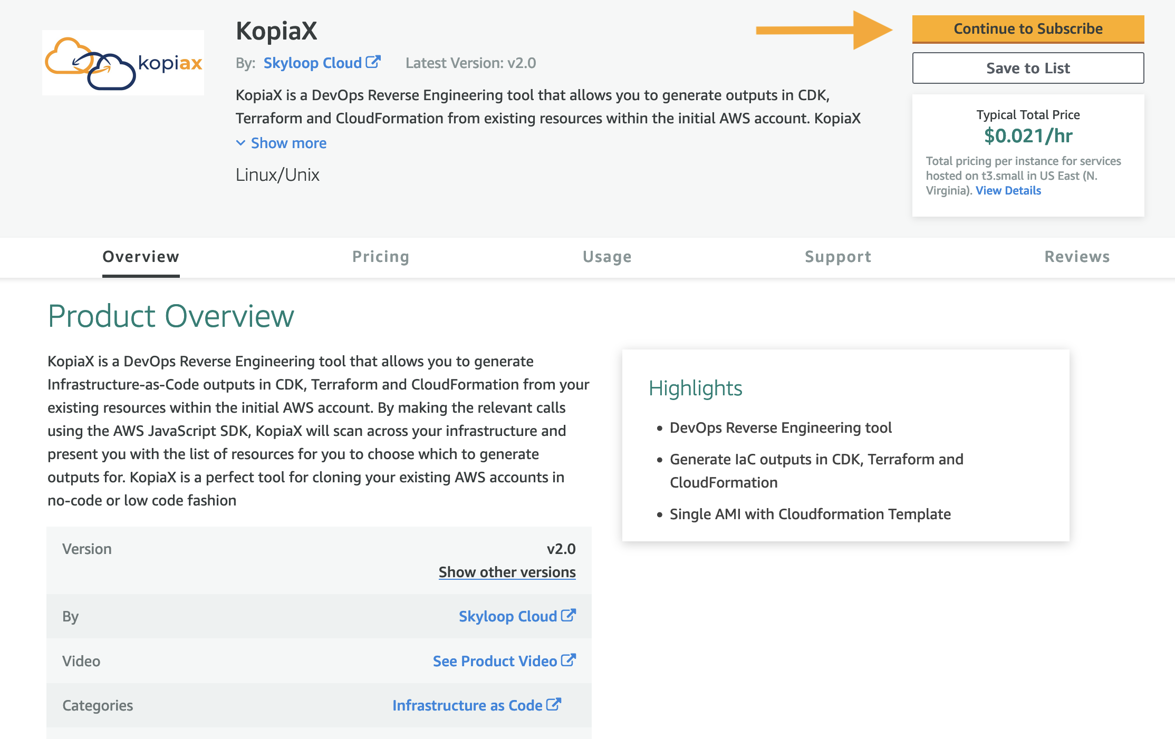Click the KopiaX product title
Screen dimensions: 1175x739
[x=276, y=31]
